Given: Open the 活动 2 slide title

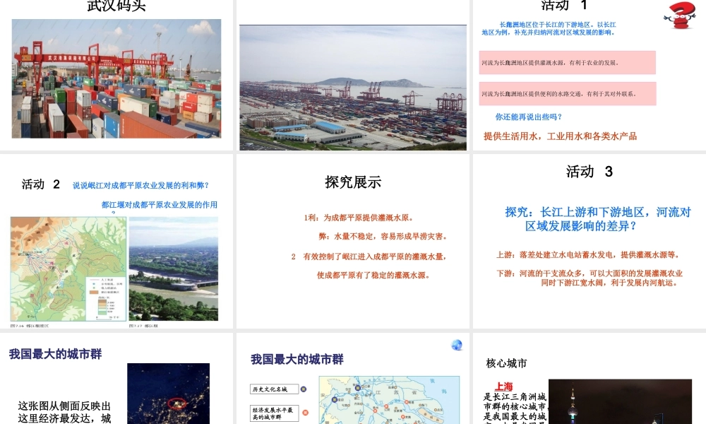Looking at the screenshot, I should (x=40, y=184).
